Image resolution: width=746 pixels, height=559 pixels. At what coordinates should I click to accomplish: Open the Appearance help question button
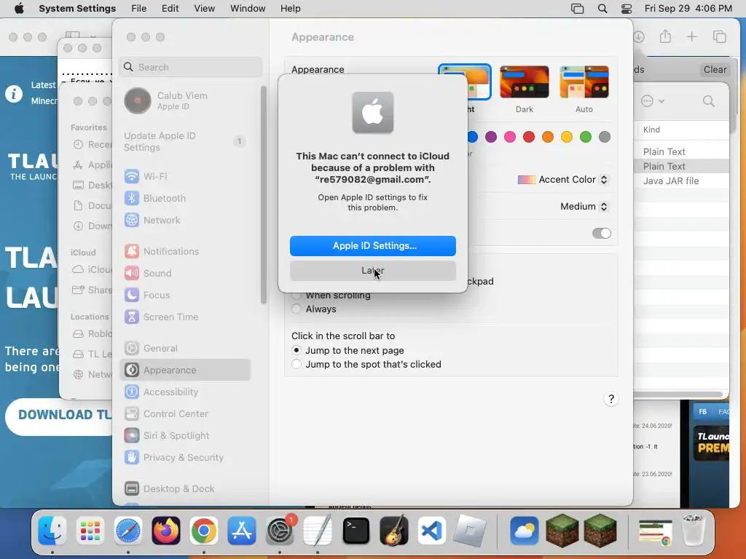coord(611,399)
